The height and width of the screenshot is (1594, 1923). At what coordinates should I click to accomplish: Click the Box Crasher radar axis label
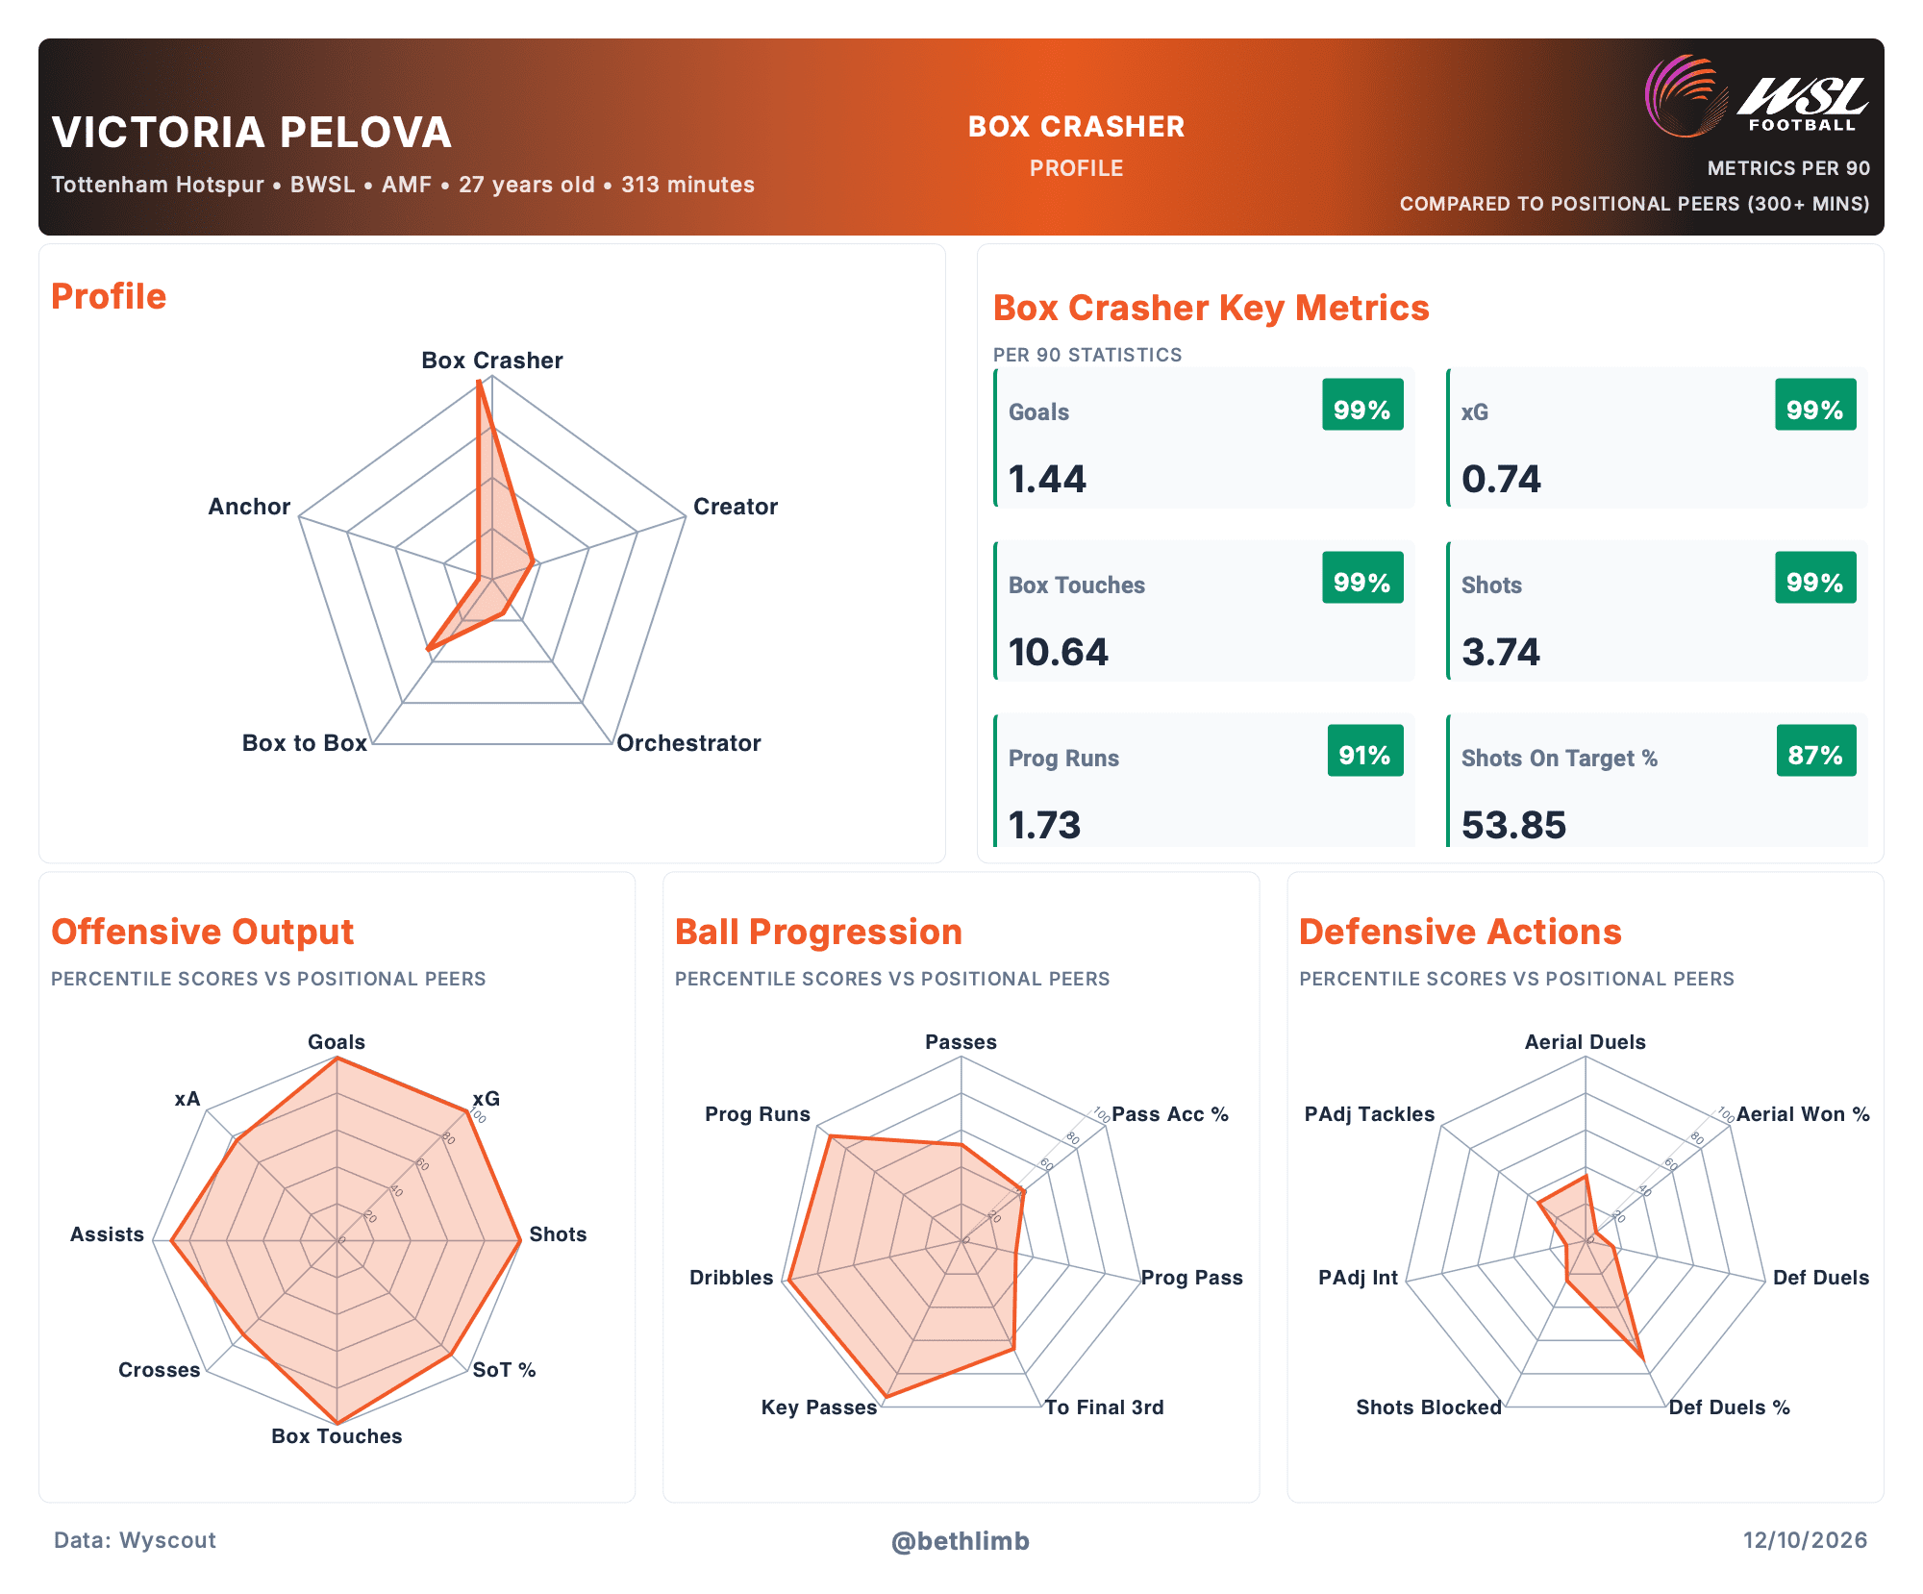tap(492, 361)
